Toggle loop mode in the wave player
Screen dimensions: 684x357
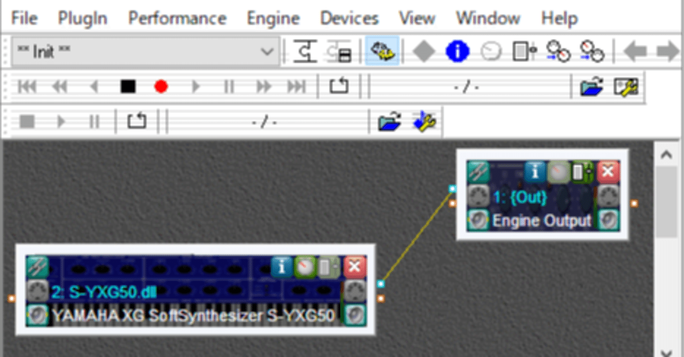(x=136, y=121)
